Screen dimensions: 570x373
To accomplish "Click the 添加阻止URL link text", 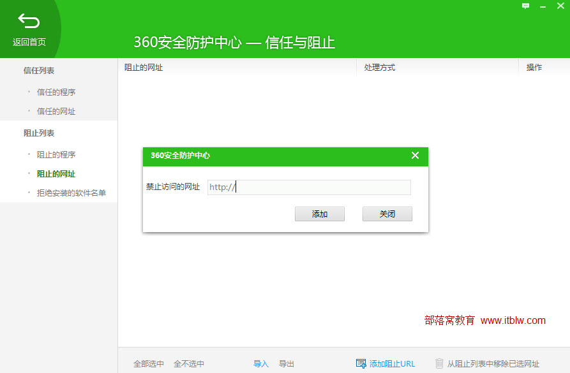I will (x=392, y=363).
